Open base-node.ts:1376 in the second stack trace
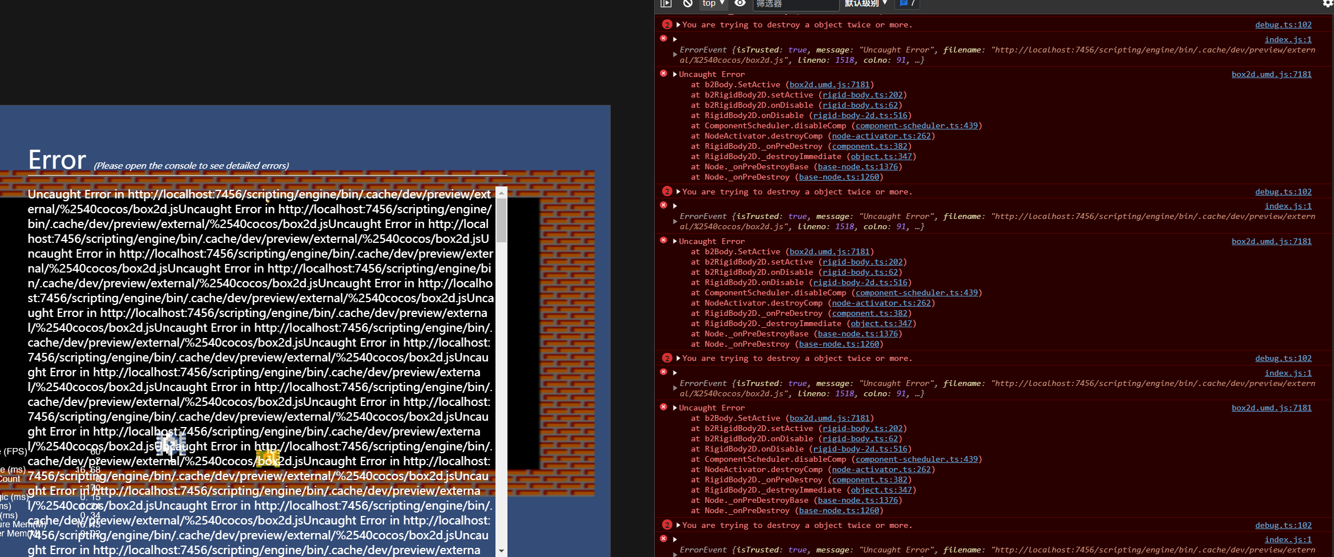The height and width of the screenshot is (557, 1334). (858, 334)
